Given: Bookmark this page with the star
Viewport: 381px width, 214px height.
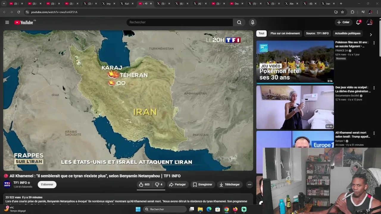Looking at the screenshot, I should tap(342, 12).
